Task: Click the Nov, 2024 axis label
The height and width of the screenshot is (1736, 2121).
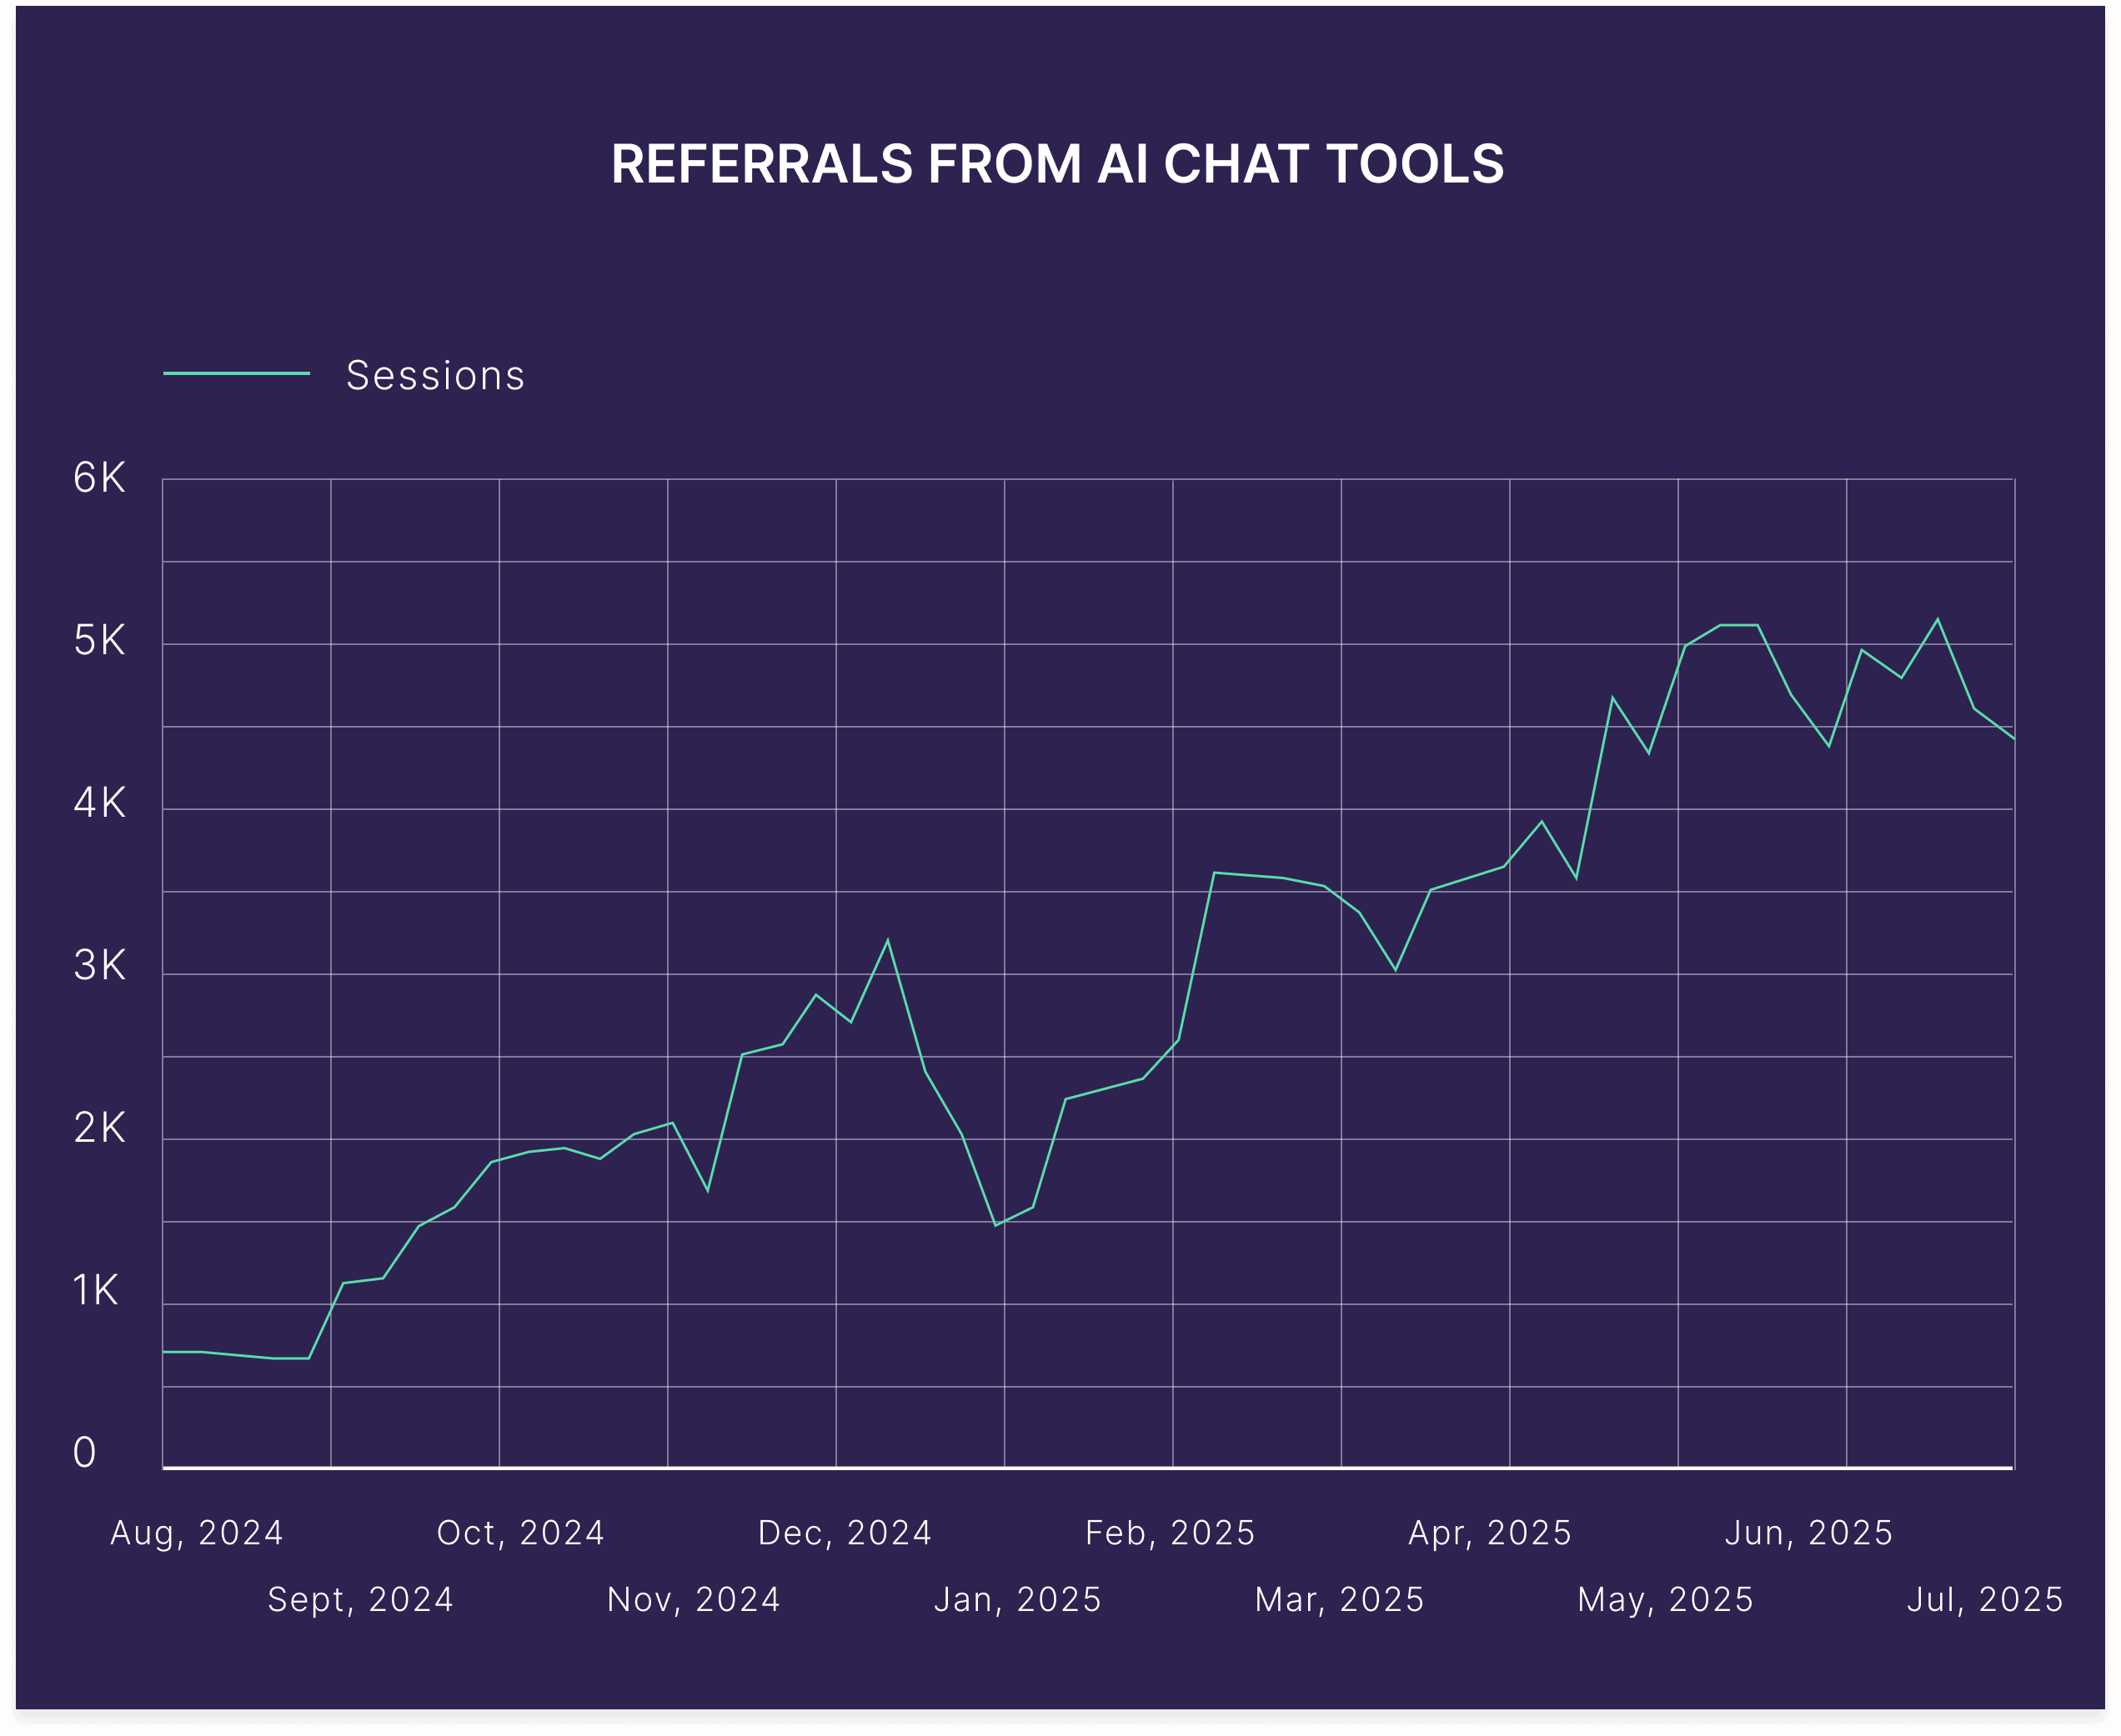Action: [x=694, y=1599]
